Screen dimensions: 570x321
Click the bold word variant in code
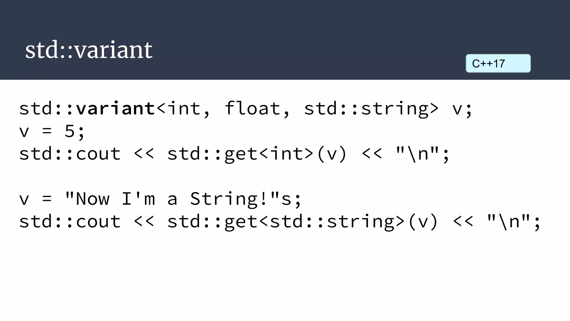coord(116,108)
